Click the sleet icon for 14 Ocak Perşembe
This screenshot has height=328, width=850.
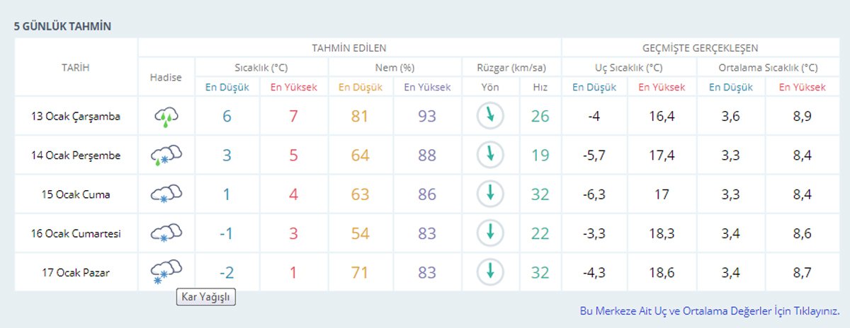[x=166, y=155]
